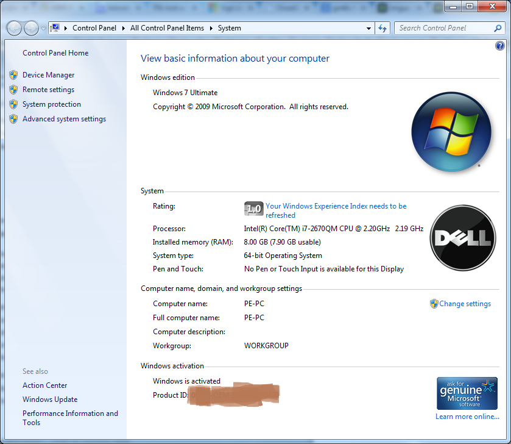Image resolution: width=511 pixels, height=444 pixels.
Task: Select All Control Panel Items breadcrumb
Action: click(167, 28)
